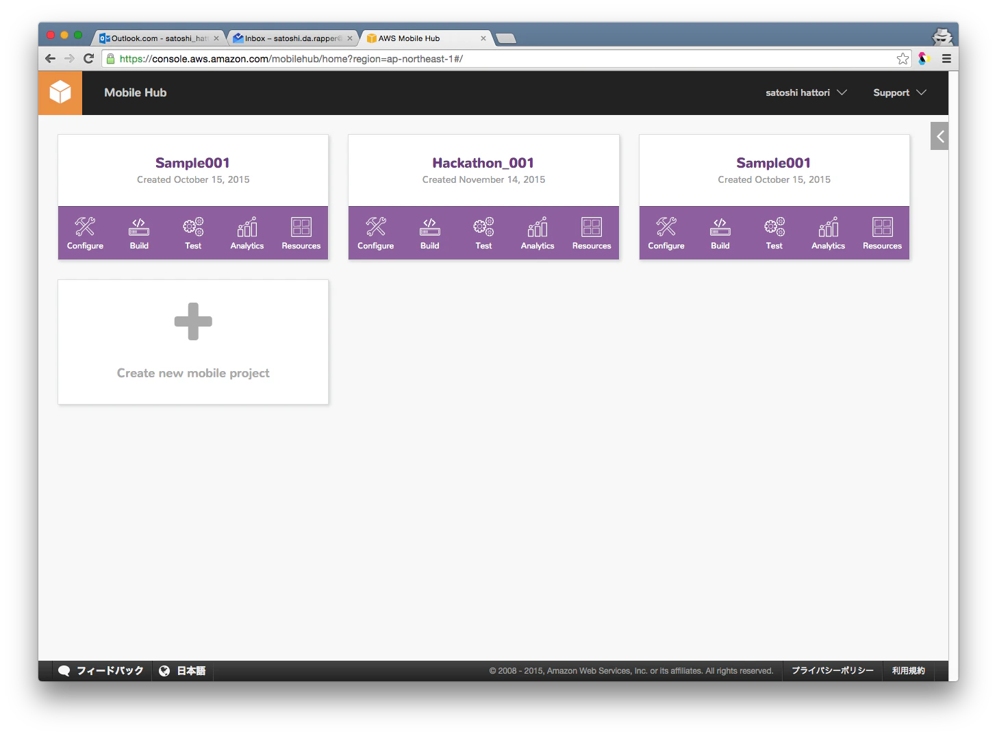This screenshot has width=997, height=736.
Task: Click the green padlock in the address bar
Action: [x=111, y=59]
